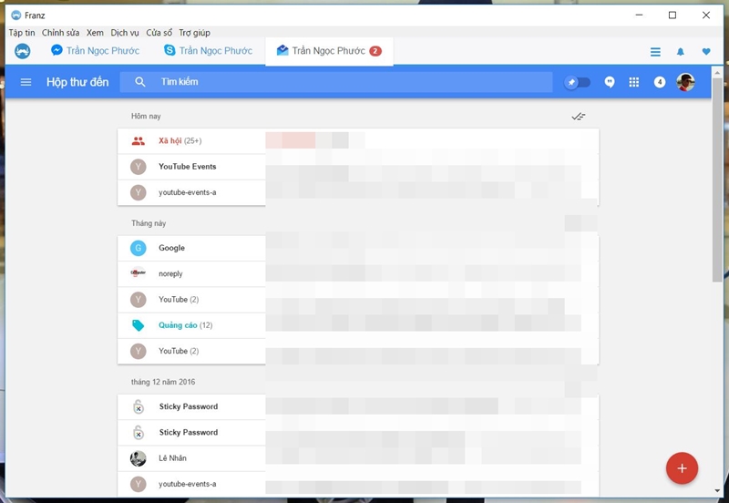Image resolution: width=729 pixels, height=503 pixels.
Task: Click the YouTube Events sender avatar
Action: 139,167
